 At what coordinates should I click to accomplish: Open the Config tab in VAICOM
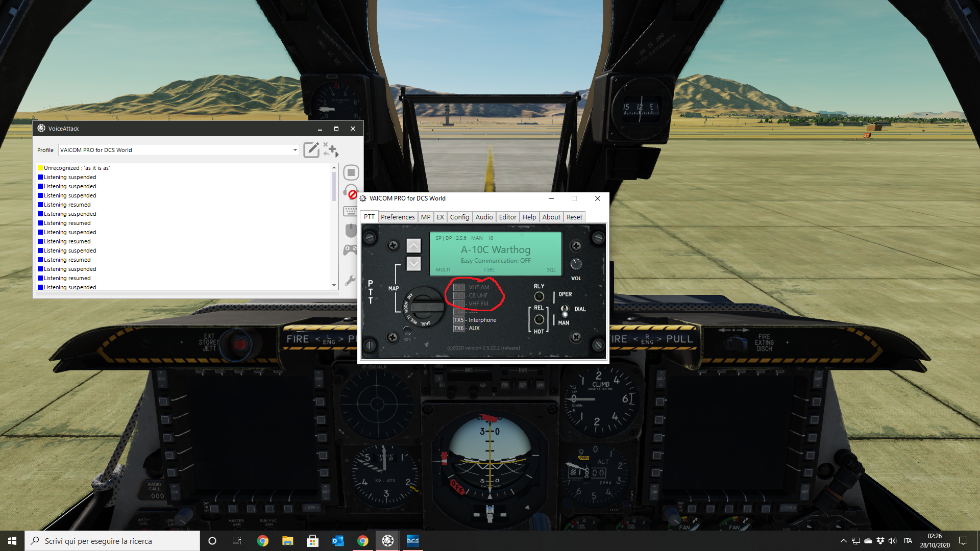coord(459,217)
